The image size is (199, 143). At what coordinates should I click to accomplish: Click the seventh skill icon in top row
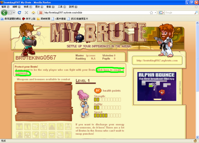tap(68, 126)
